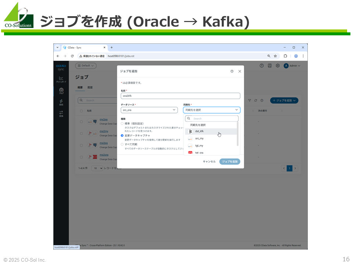Open the ms2ora job link
Screen dimensions: 353x265
(104, 155)
